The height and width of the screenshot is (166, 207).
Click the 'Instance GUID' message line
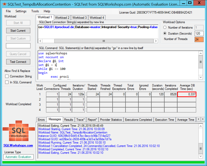click(x=74, y=136)
